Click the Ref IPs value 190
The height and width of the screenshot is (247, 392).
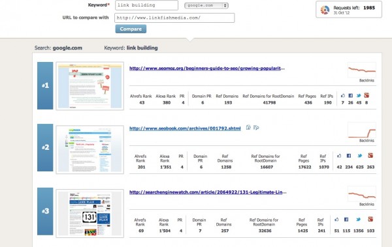tap(327, 102)
